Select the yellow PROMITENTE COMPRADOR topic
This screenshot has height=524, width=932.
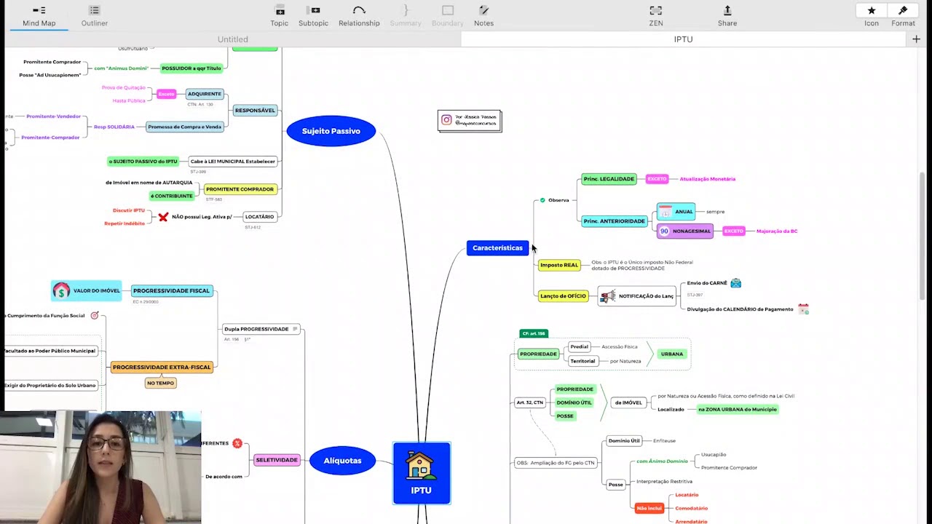coord(240,189)
